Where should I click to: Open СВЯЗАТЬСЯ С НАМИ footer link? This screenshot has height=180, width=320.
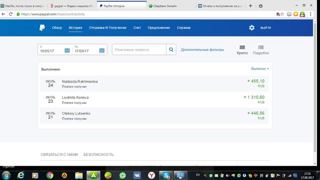59,154
